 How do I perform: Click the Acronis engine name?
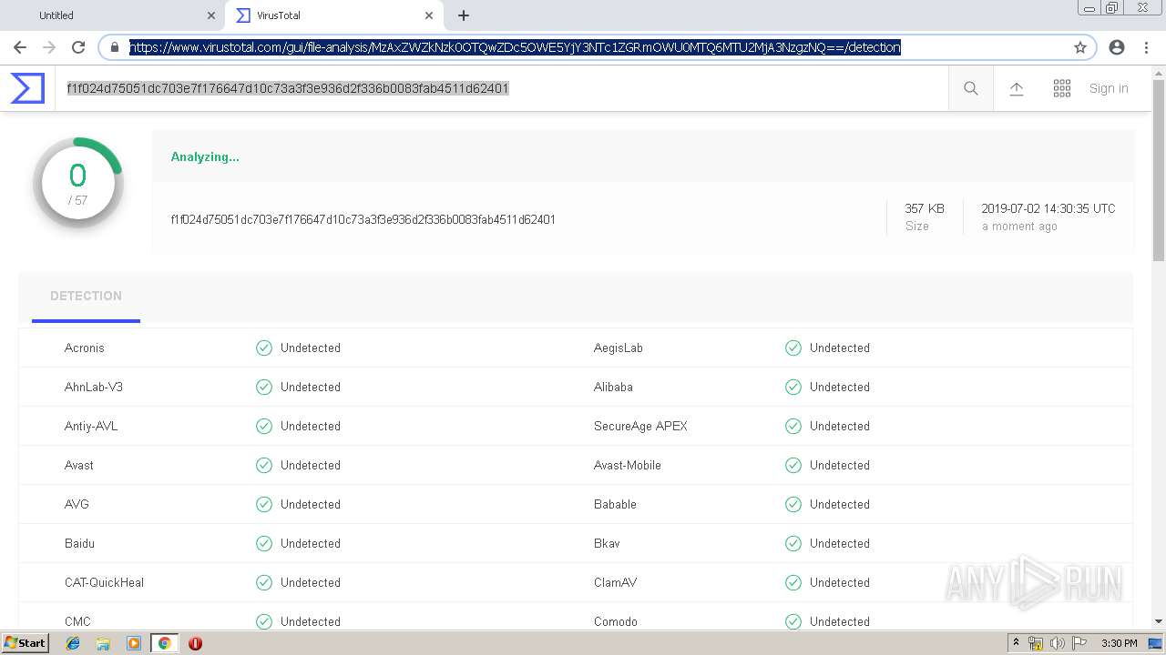[x=85, y=348]
